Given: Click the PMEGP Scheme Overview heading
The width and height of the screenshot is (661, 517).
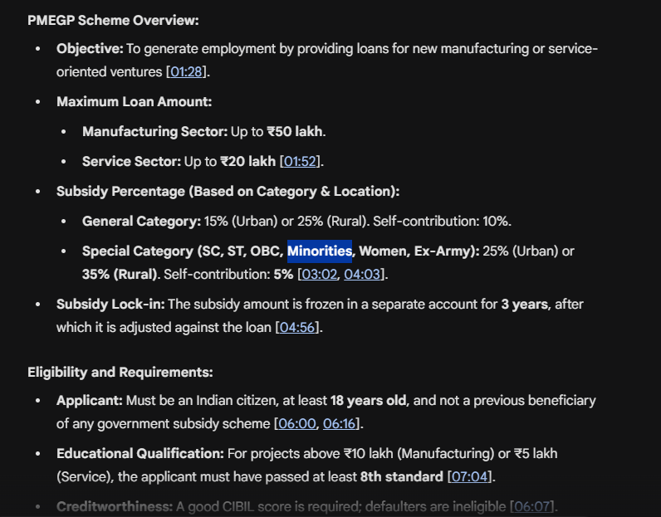Looking at the screenshot, I should [x=113, y=20].
